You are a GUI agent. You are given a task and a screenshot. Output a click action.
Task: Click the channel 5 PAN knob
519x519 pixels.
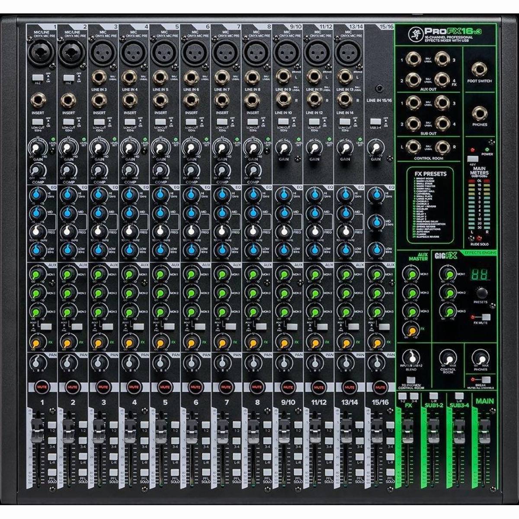[160, 362]
